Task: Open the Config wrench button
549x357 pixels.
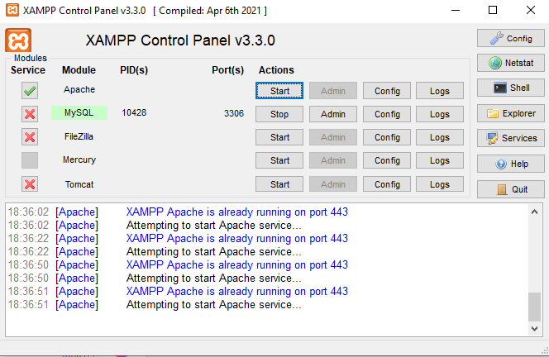Action: [510, 38]
